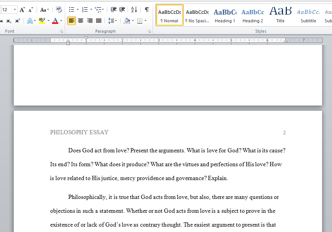Open Change Case dropdown

(x=44, y=10)
